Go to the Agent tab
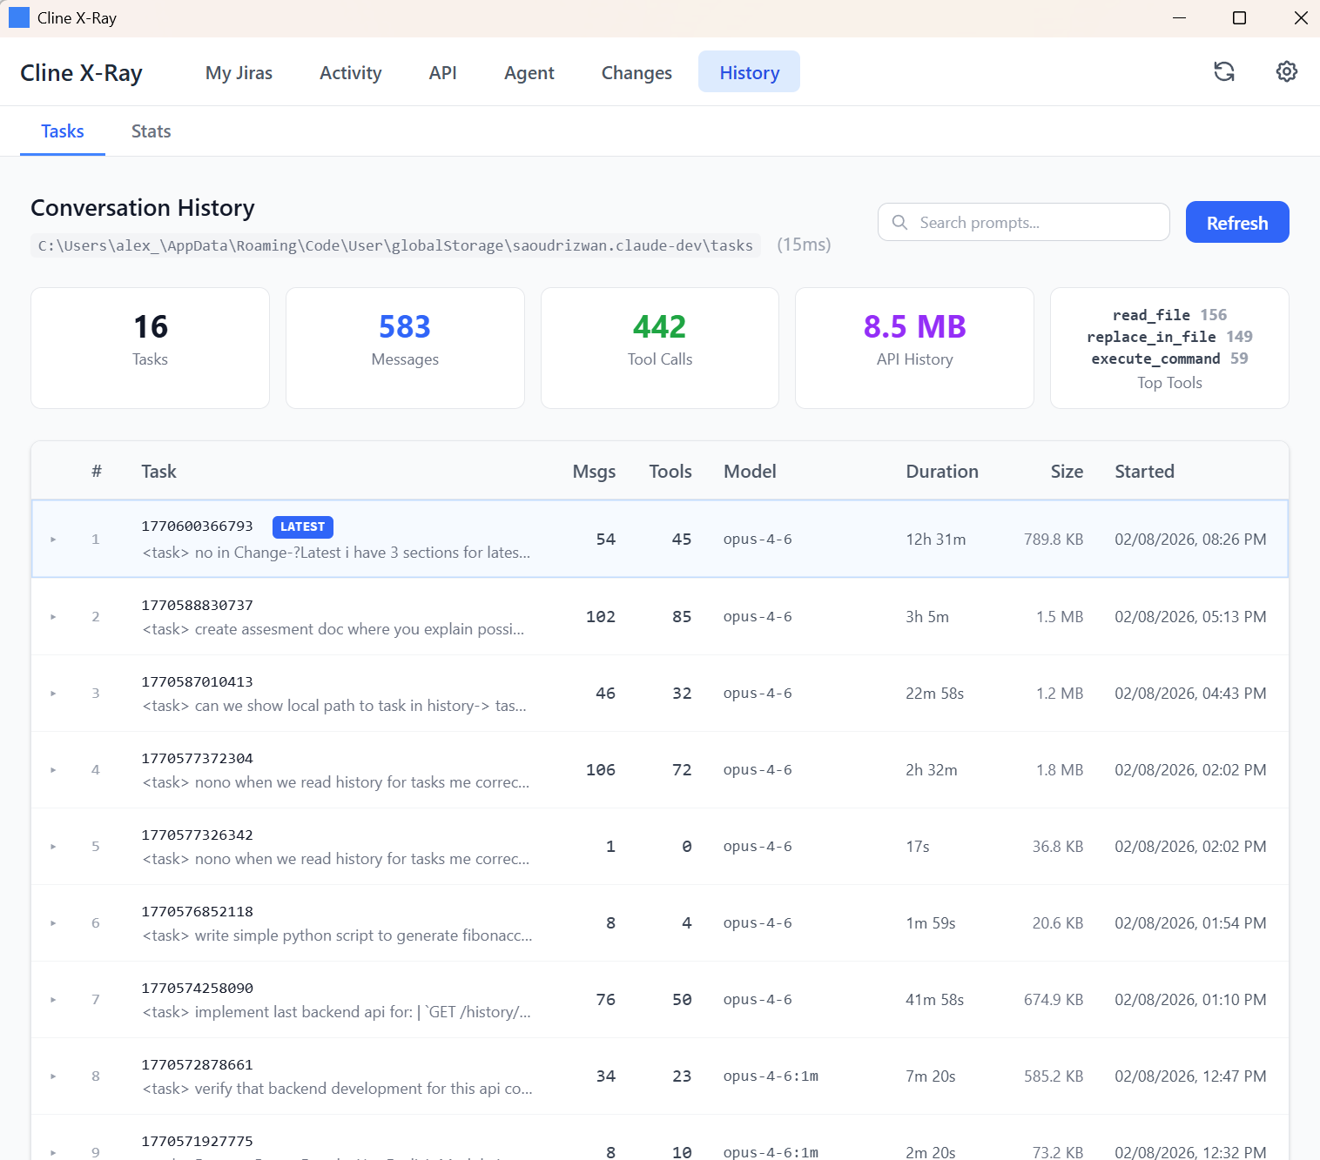 [529, 72]
